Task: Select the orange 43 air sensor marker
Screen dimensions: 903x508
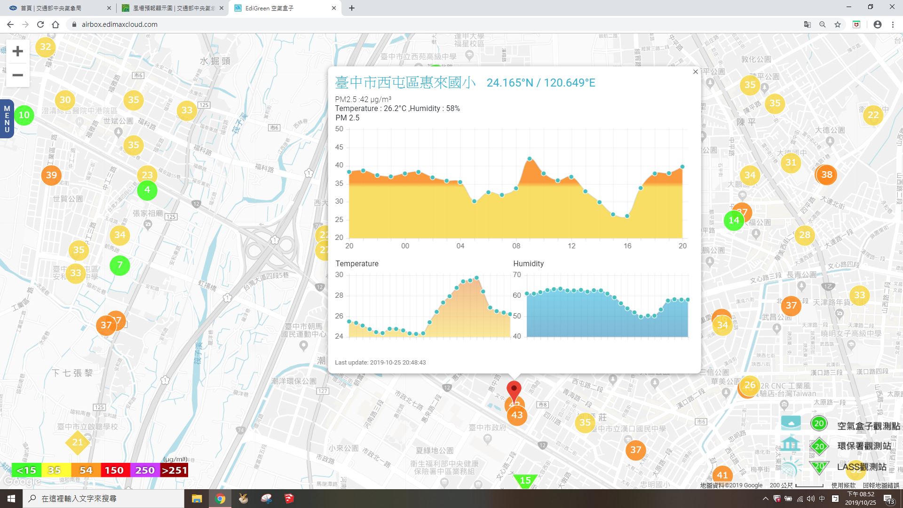Action: [517, 415]
